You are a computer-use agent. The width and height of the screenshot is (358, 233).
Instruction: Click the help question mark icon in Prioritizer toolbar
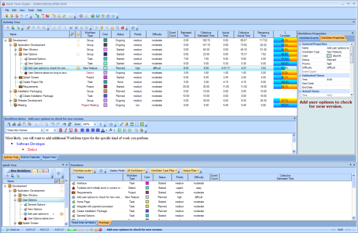101,171
